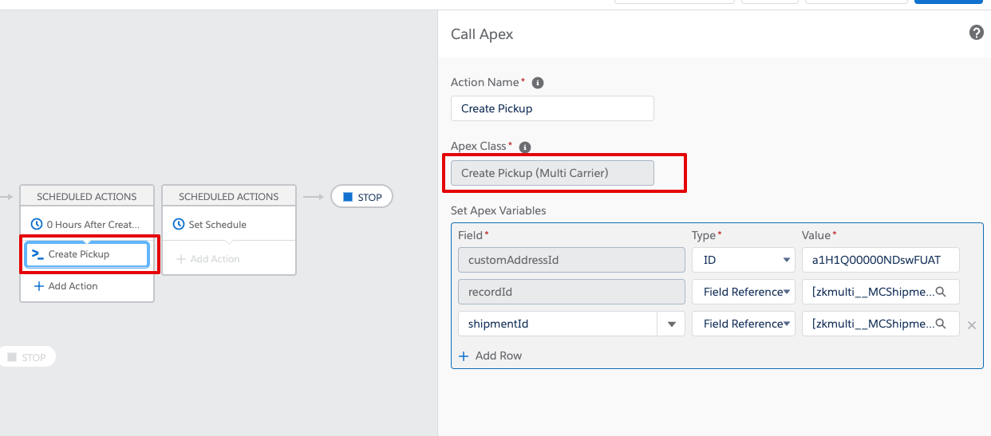Open the ID type dropdown

point(742,260)
